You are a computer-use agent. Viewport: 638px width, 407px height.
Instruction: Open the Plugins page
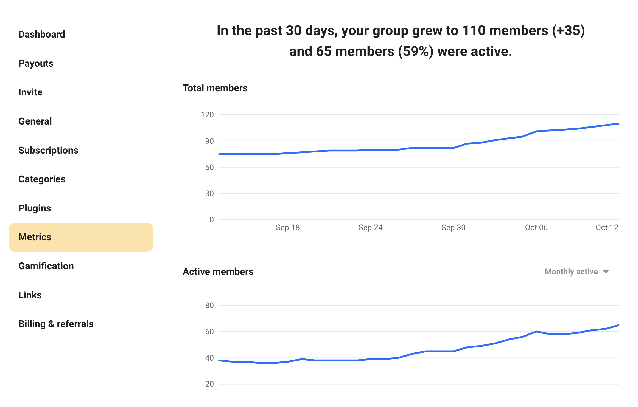coord(35,208)
